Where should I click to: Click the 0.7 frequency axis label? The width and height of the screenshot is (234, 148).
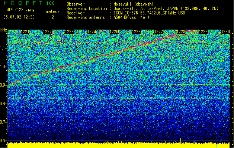3,122
